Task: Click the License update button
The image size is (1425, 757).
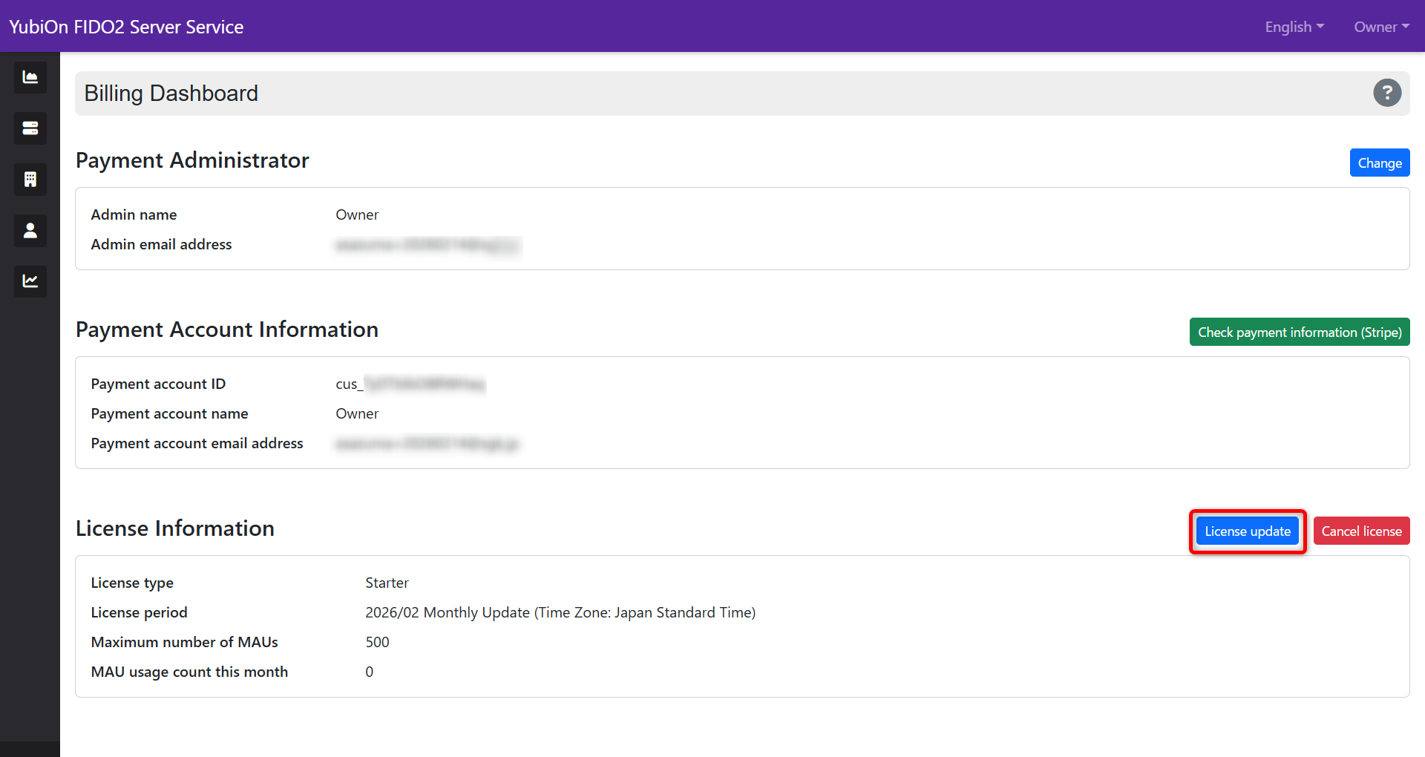Action: coord(1247,531)
